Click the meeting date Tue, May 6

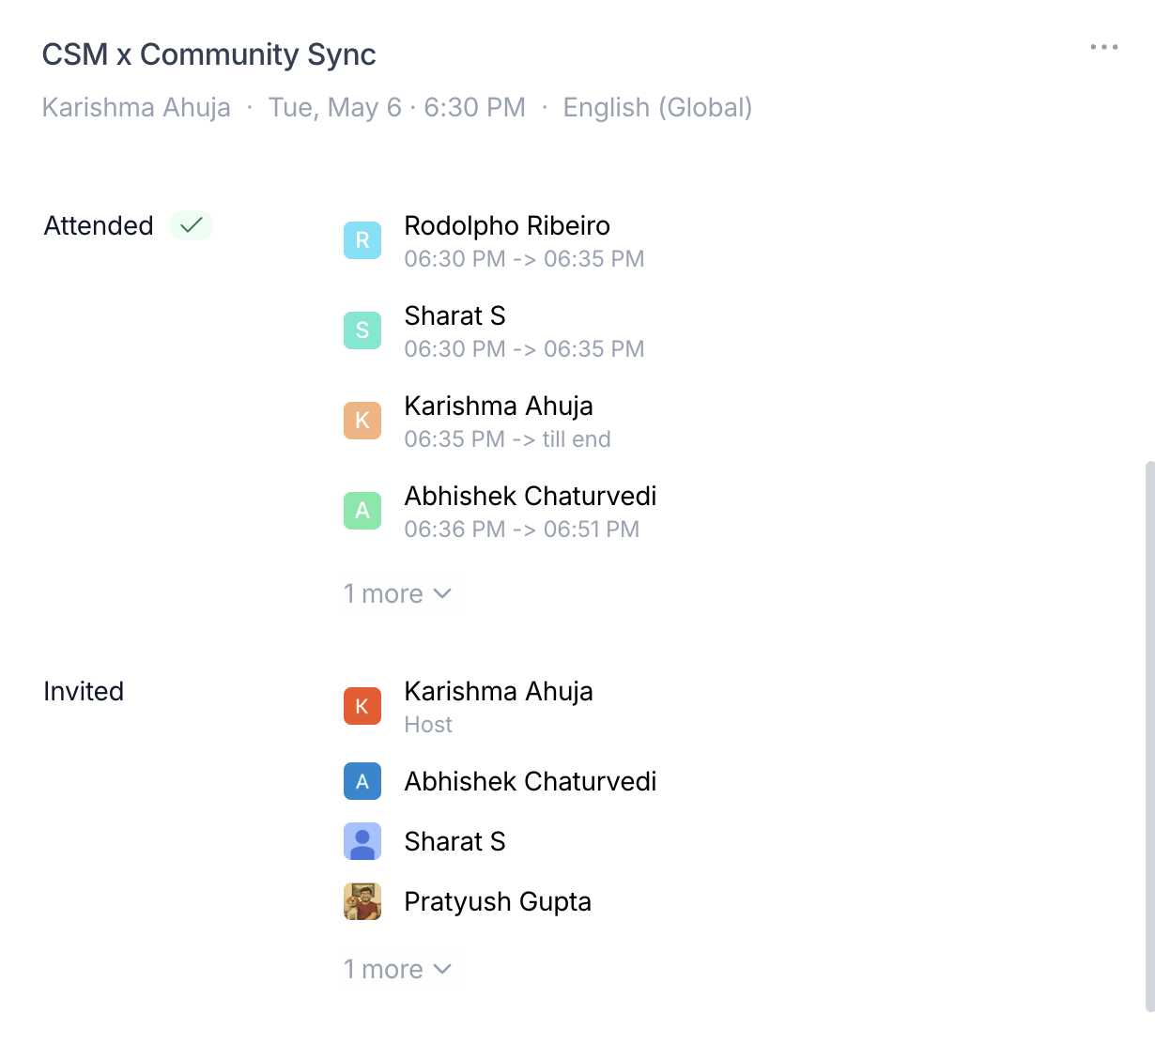click(x=334, y=108)
